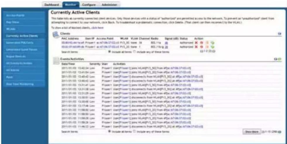Click the Signal (dB) column header
The image size is (287, 144).
[x=172, y=38]
